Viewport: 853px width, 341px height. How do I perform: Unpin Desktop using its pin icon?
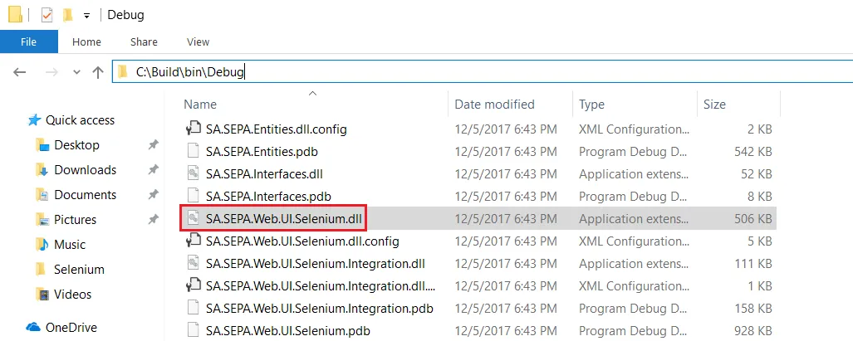(153, 145)
